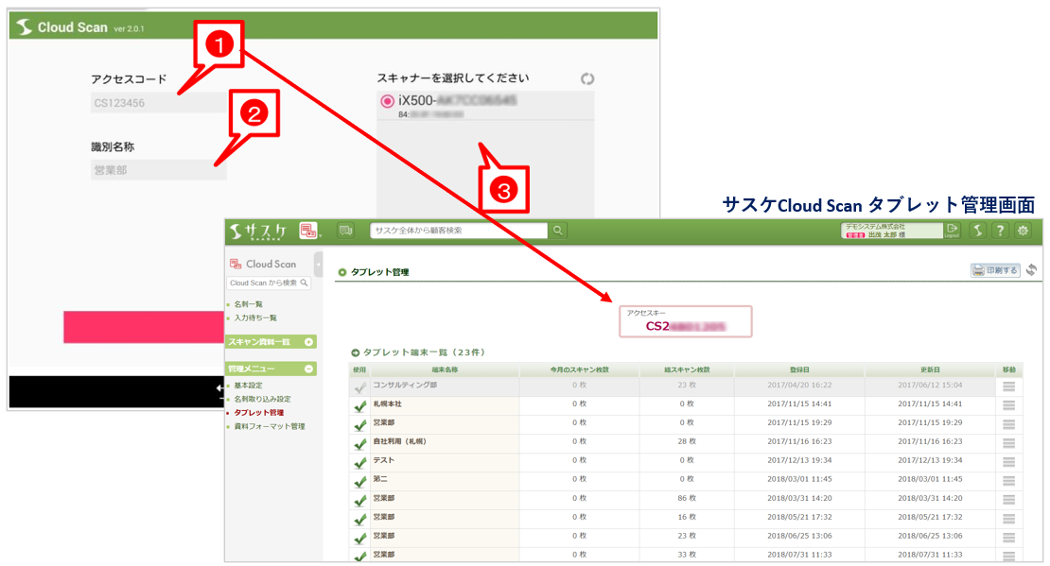Toggle the in-use checkmark for 札幌本社
Image resolution: width=1050 pixels, height=566 pixels.
(x=359, y=405)
